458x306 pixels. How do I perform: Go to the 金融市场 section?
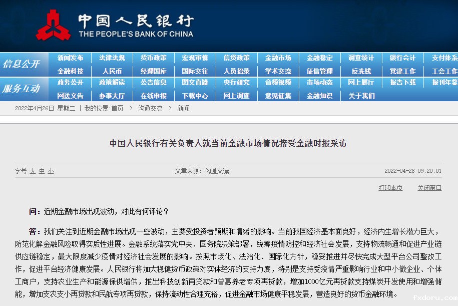click(278, 58)
